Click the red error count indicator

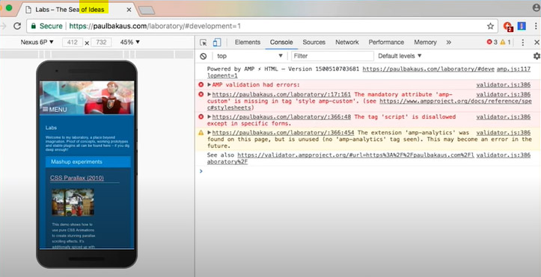492,42
